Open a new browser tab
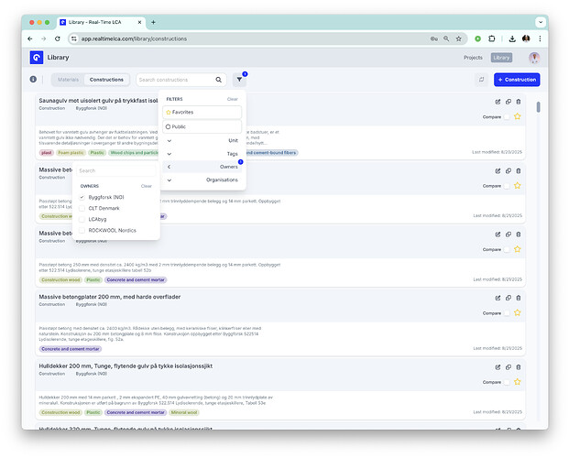 tap(154, 22)
